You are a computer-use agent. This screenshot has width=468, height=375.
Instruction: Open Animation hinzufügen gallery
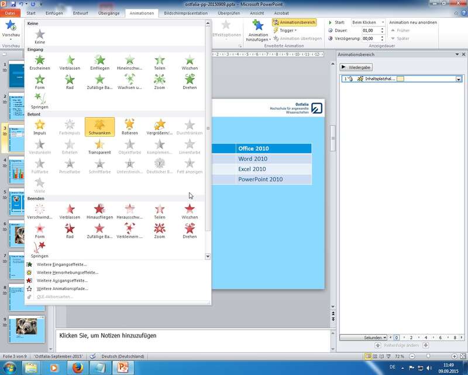(258, 31)
